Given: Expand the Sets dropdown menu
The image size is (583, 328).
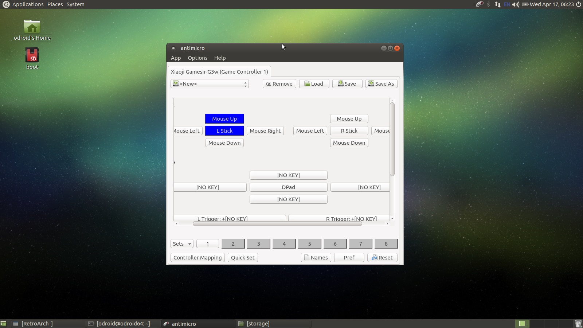Looking at the screenshot, I should [182, 244].
